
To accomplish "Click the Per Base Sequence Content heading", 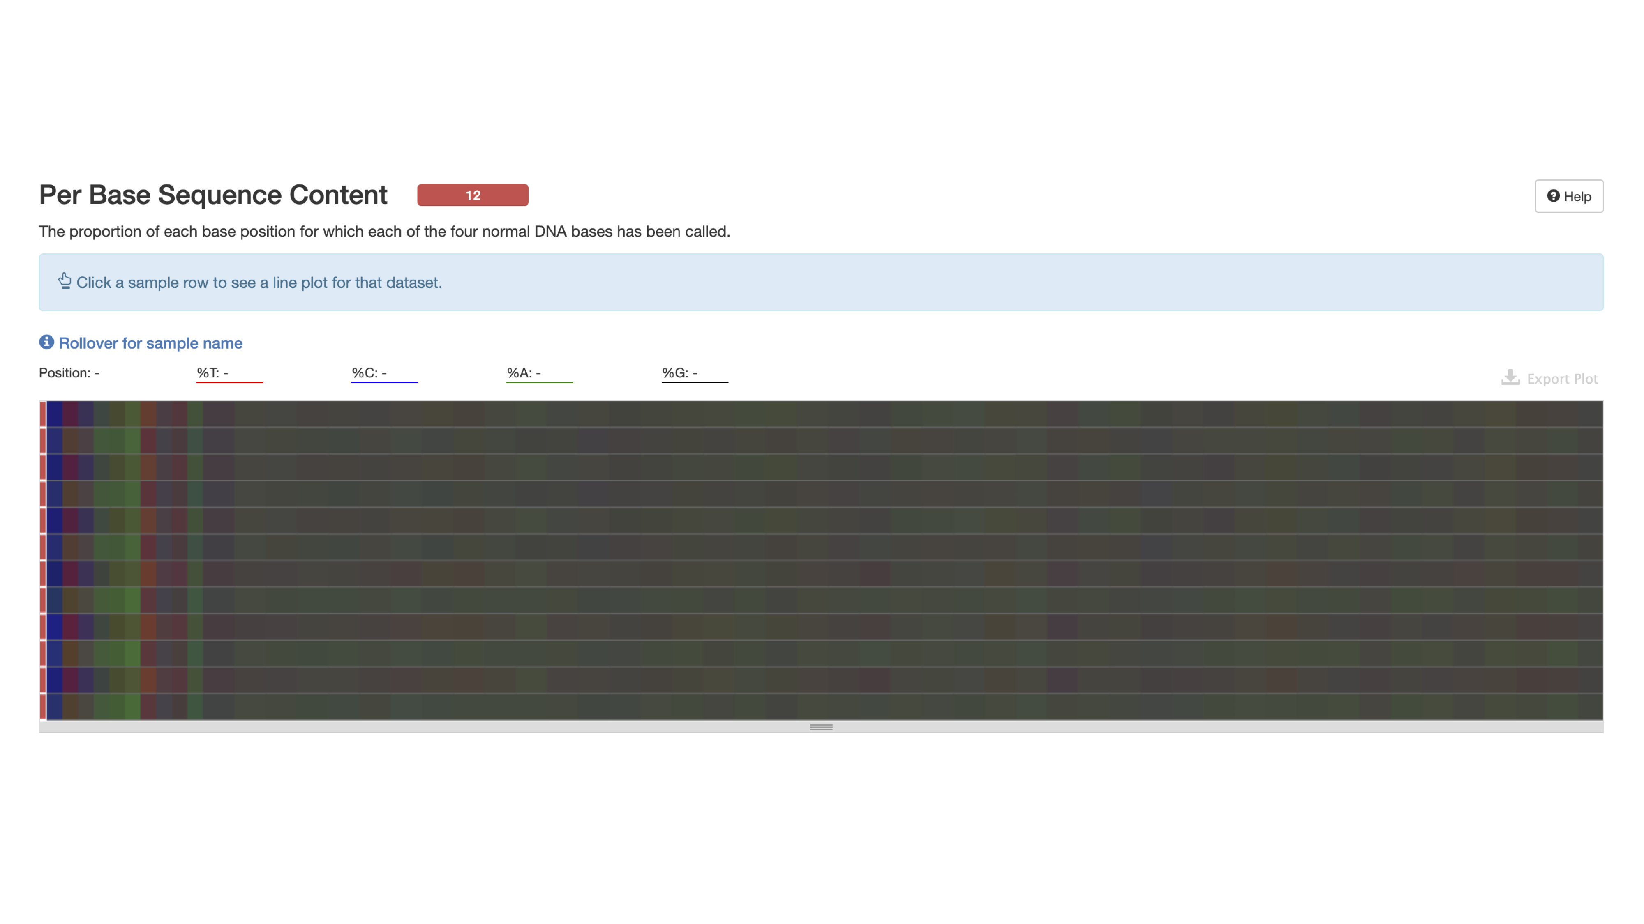I will 213,195.
